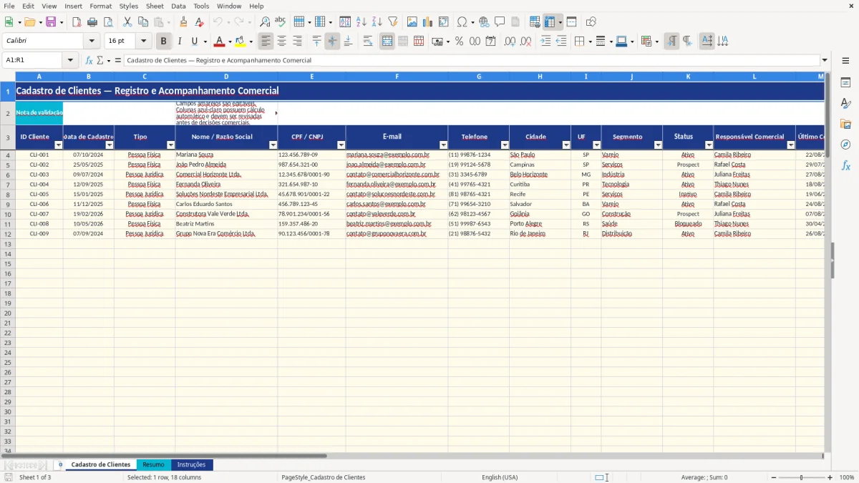Open the Styles sidebar panel
859x483 pixels.
pos(845,104)
